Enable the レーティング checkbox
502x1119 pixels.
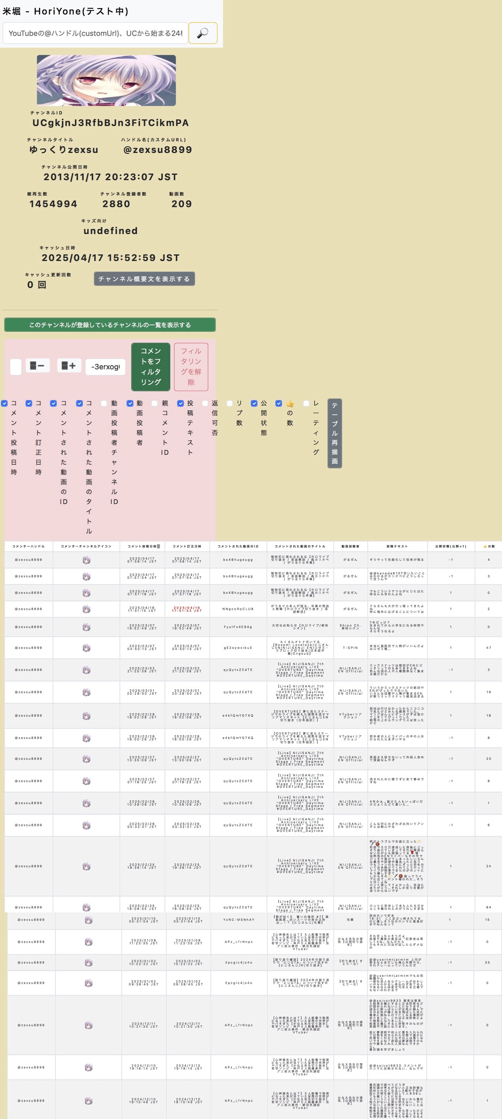(x=306, y=404)
